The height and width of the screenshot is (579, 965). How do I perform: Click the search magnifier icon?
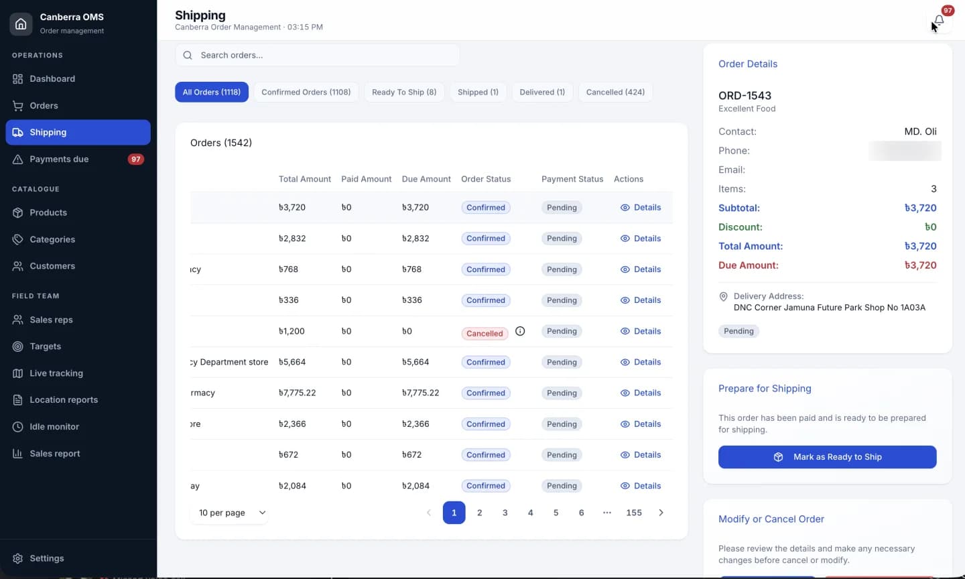click(188, 56)
